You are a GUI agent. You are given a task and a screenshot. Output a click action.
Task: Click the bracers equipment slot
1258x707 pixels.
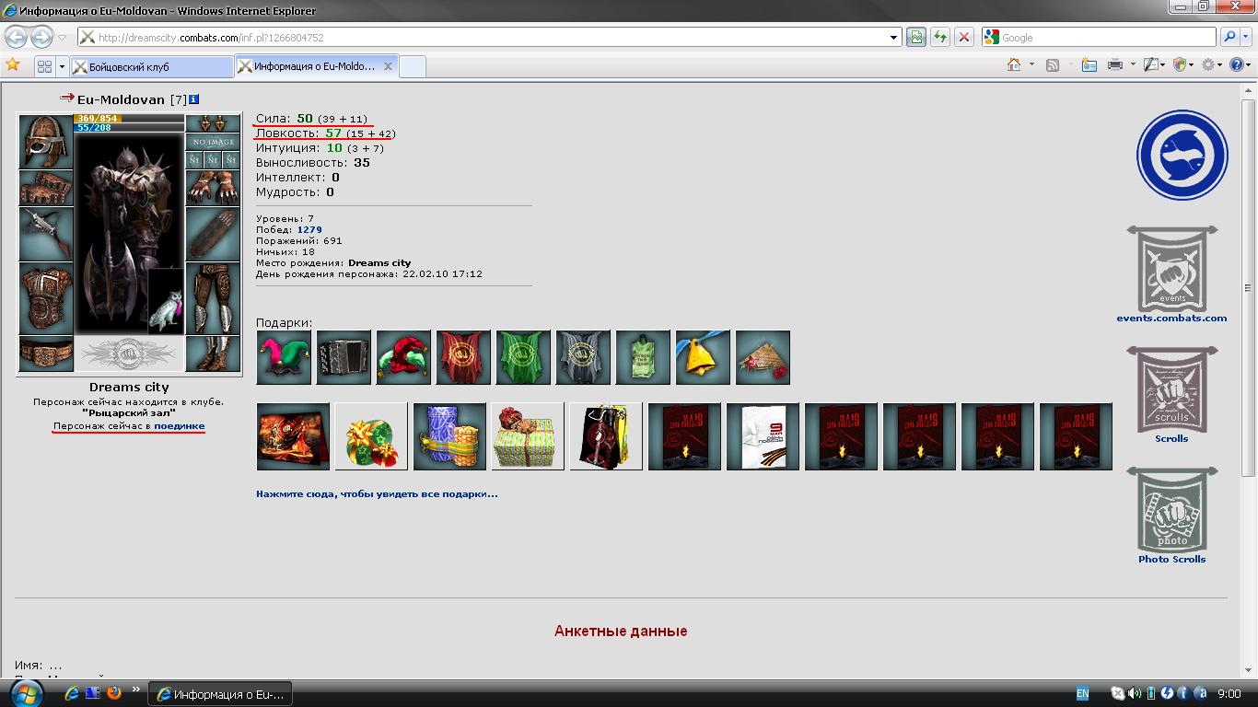[46, 188]
